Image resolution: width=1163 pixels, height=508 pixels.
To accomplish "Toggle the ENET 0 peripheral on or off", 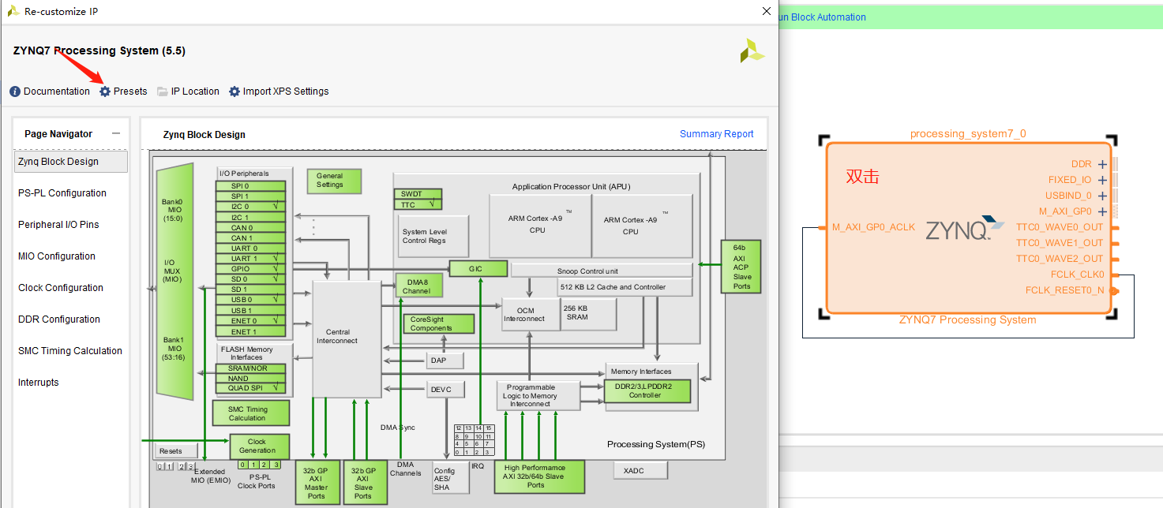I will point(251,321).
